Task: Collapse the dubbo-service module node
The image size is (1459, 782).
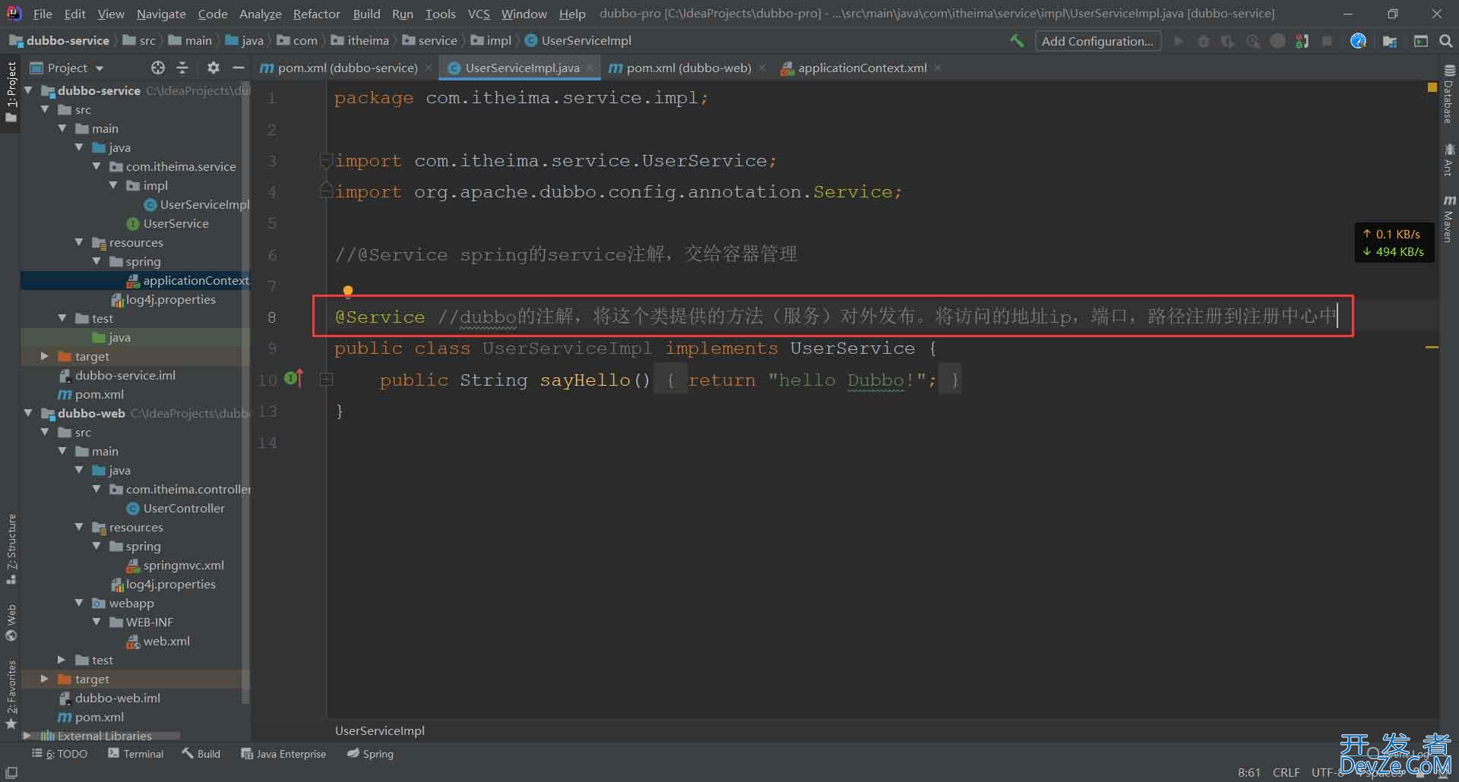Action: click(28, 90)
